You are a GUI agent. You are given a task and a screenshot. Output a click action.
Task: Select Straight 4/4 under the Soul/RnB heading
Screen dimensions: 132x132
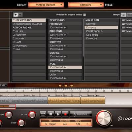[65, 35]
